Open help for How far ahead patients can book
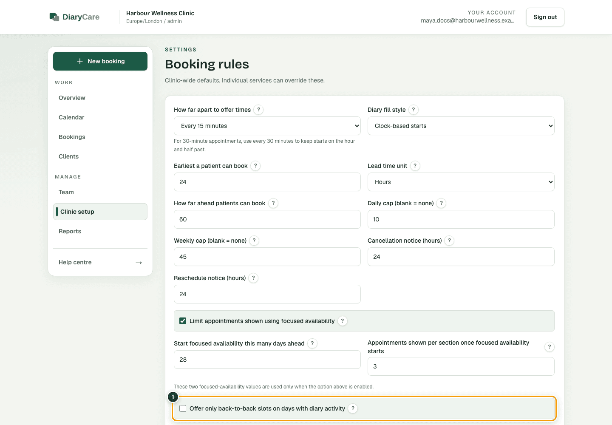612x425 pixels. click(x=273, y=203)
